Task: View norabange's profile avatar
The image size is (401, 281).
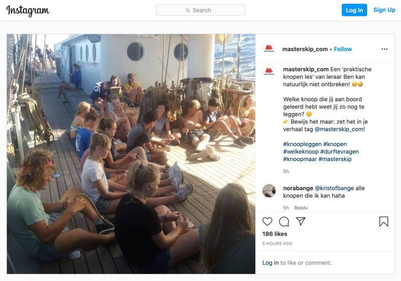Action: pos(269,191)
